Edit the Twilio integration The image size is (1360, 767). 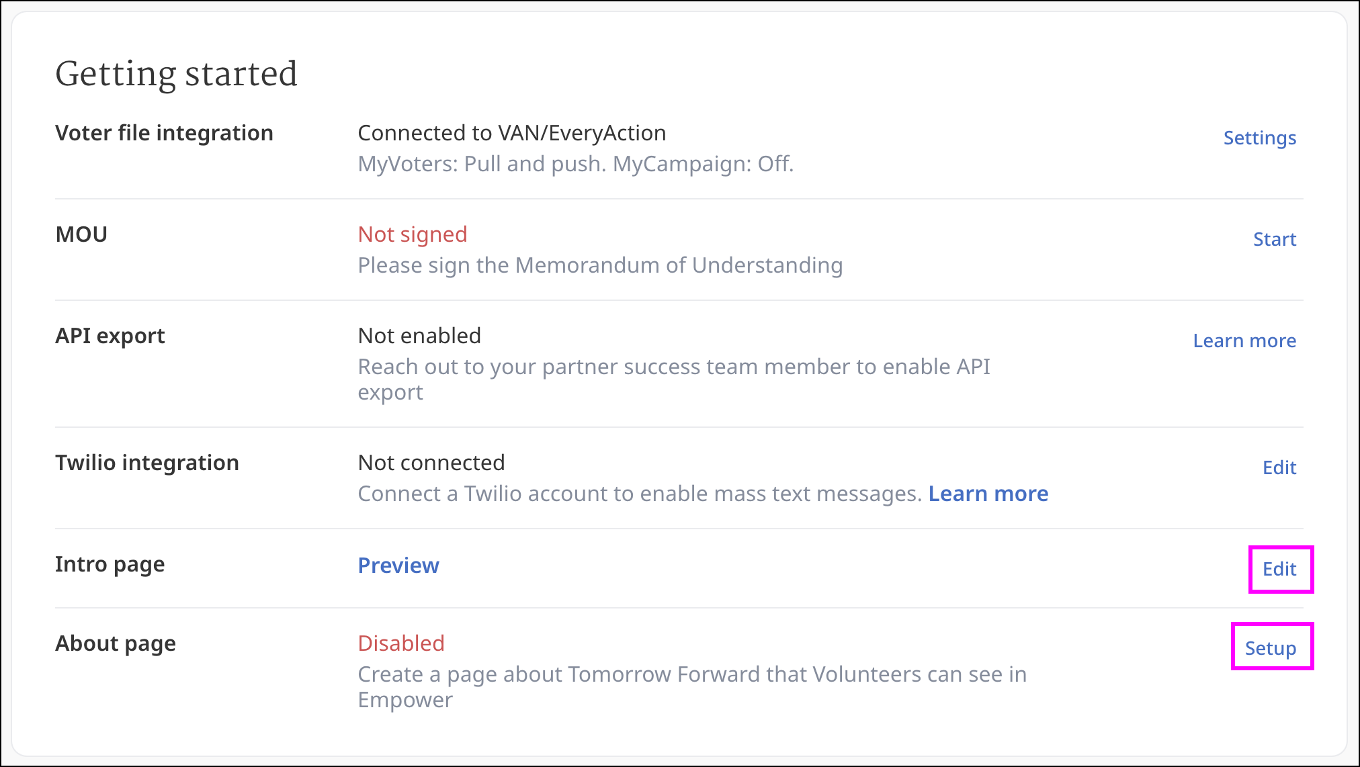coord(1279,467)
